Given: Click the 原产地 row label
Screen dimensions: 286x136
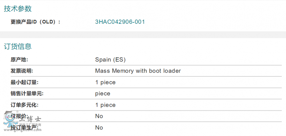Looking at the screenshot, I should pos(19,60).
